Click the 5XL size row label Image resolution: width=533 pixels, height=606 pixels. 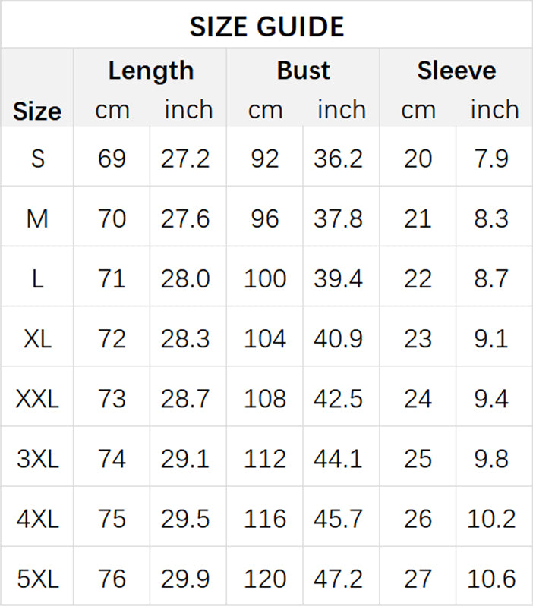click(37, 579)
